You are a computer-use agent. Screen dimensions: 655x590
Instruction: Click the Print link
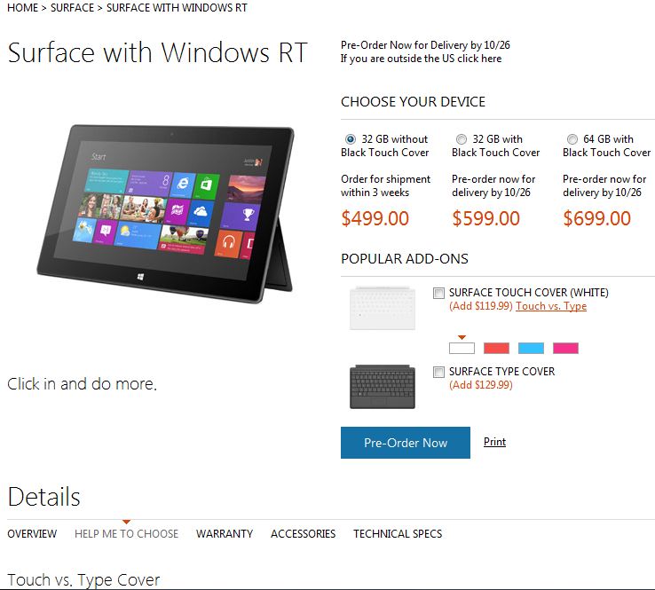(494, 442)
